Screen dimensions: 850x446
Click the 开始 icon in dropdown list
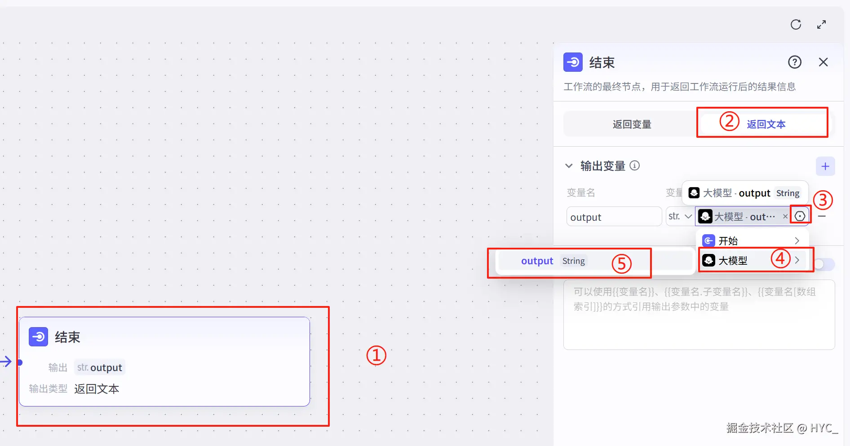[708, 241]
